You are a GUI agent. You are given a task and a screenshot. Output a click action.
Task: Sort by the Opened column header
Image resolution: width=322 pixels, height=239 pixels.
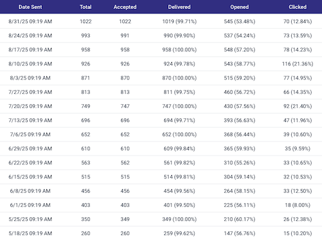coord(240,7)
